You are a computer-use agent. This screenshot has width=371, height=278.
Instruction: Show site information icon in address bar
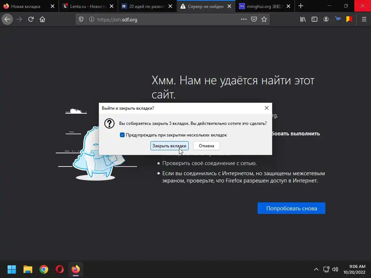point(92,20)
